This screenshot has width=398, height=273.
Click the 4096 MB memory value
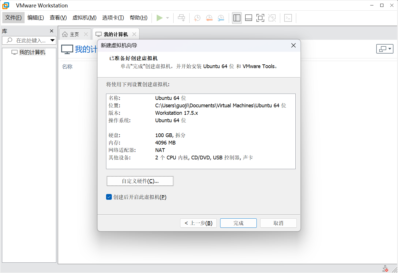pos(166,143)
